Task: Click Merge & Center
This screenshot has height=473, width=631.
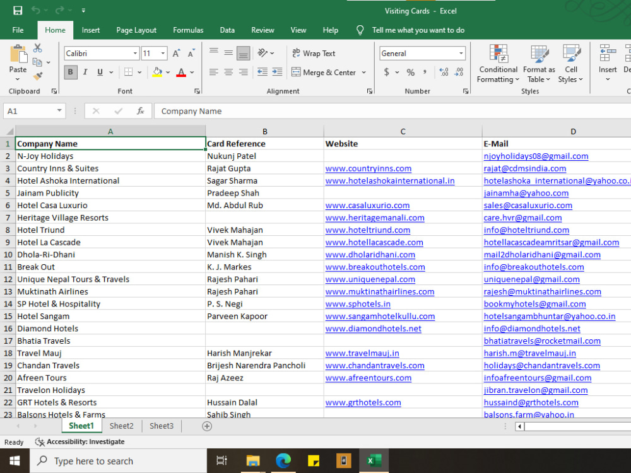Action: pos(324,73)
